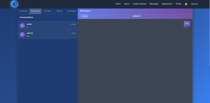210x103 pixels.
Task: Click the admin2 chat header title
Action: tap(137, 16)
